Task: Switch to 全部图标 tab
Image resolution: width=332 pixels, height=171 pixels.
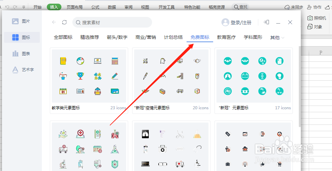Action: click(63, 37)
